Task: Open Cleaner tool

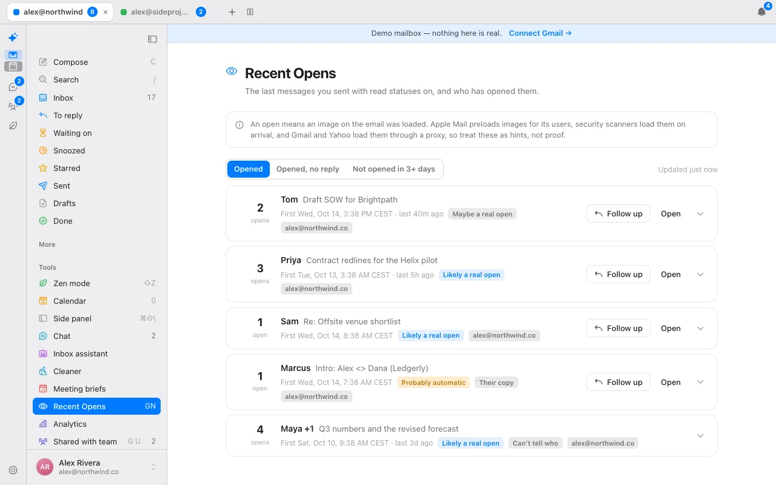Action: [x=97, y=371]
